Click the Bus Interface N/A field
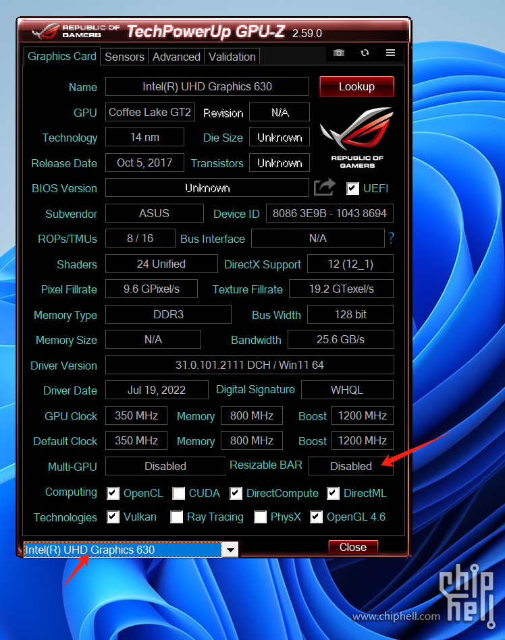505x640 pixels. point(318,238)
